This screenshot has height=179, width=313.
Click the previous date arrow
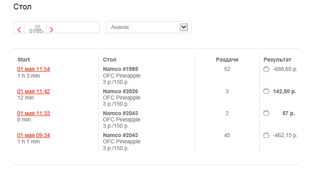click(x=19, y=30)
